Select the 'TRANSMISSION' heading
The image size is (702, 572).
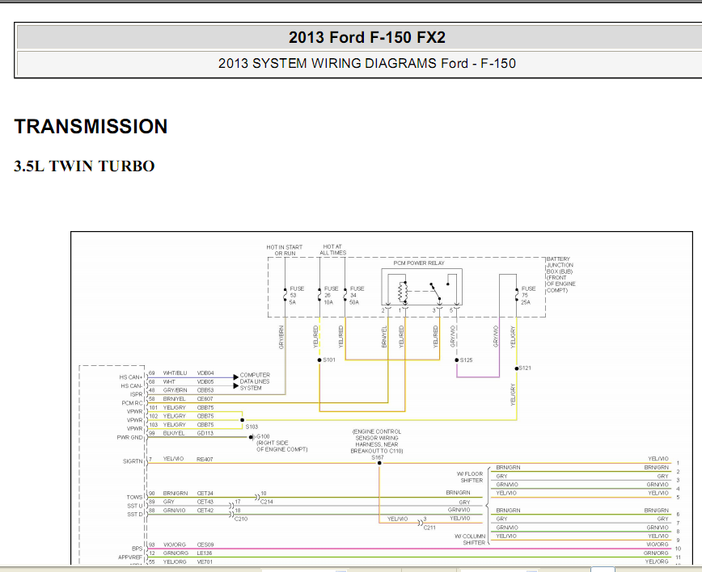pyautogui.click(x=91, y=126)
